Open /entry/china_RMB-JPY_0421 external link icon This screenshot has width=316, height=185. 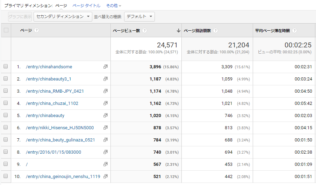pyautogui.click(x=106, y=91)
